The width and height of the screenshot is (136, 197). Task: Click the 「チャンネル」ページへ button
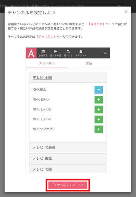pos(68,185)
